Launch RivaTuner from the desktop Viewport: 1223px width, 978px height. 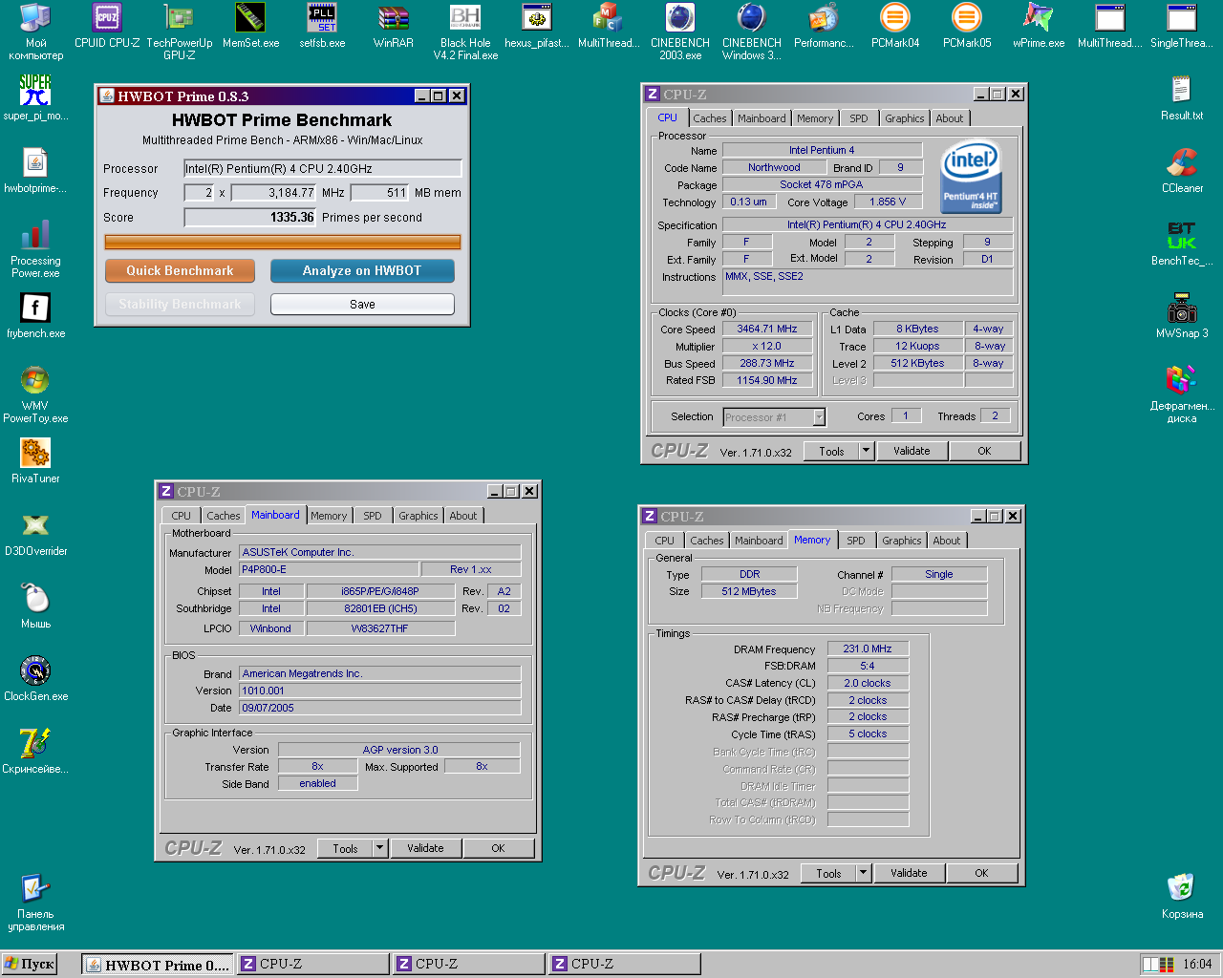click(x=35, y=461)
